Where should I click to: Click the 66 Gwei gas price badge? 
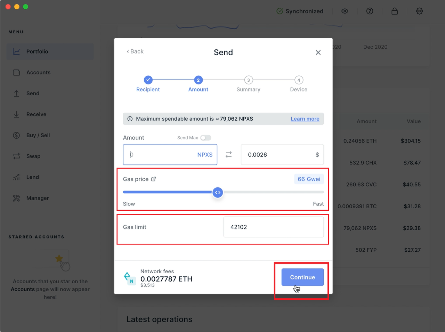[309, 179]
